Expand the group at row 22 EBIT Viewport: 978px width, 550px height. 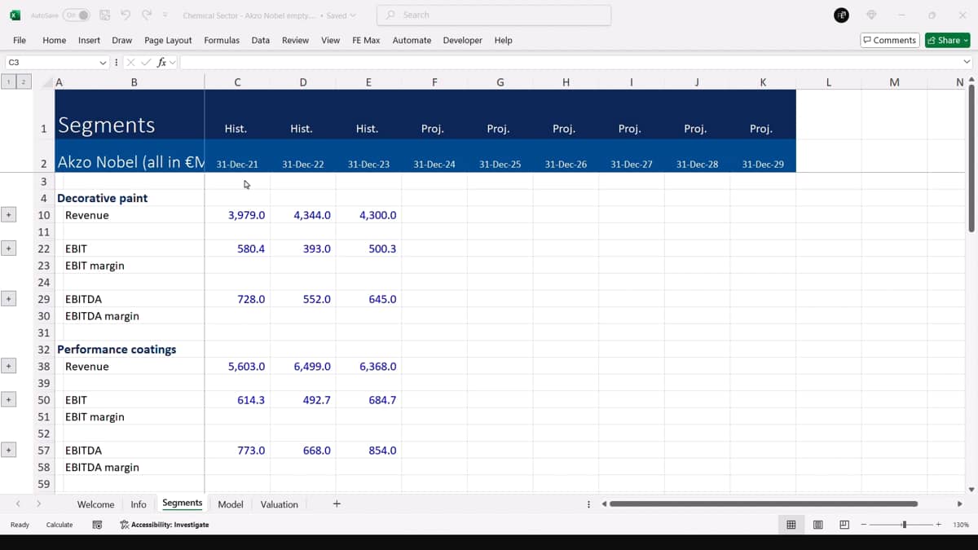(9, 249)
